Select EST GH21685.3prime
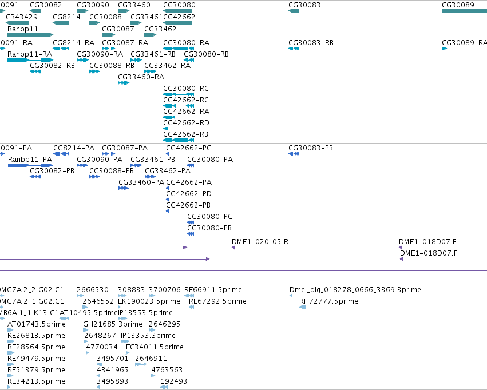Viewport: 487px width, 390px height. (113, 324)
